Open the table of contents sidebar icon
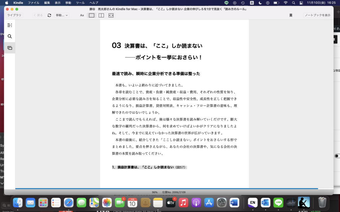This screenshot has height=212, width=340. point(10,25)
